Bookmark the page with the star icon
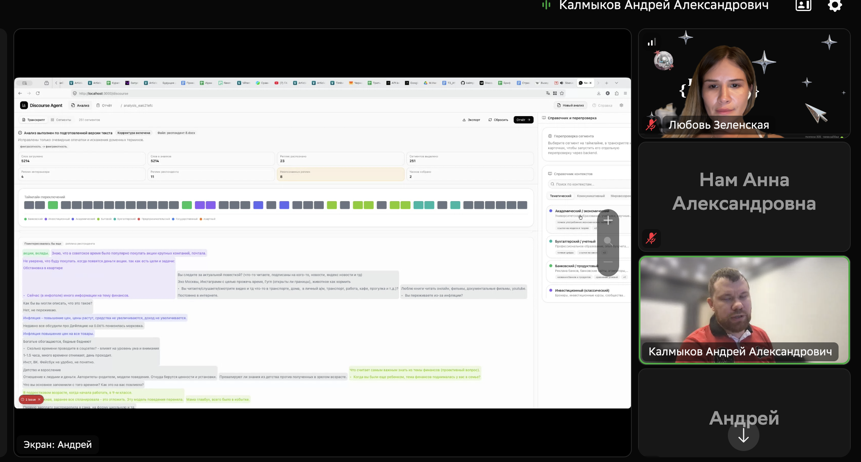This screenshot has width=861, height=462. (x=562, y=93)
